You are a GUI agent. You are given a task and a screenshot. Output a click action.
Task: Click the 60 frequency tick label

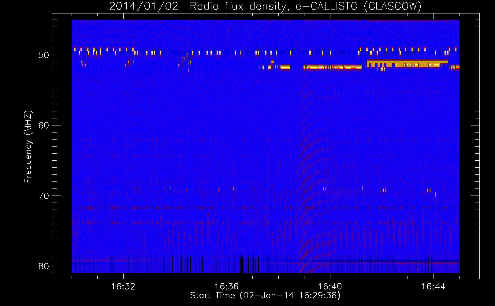click(44, 125)
